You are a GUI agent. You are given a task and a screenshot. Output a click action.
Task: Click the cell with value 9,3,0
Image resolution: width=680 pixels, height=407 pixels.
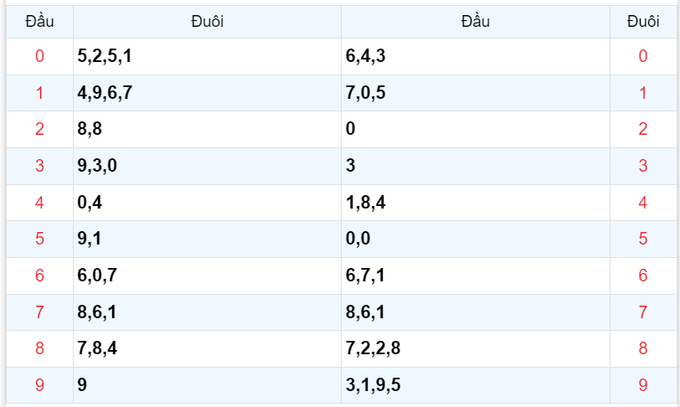(x=97, y=166)
